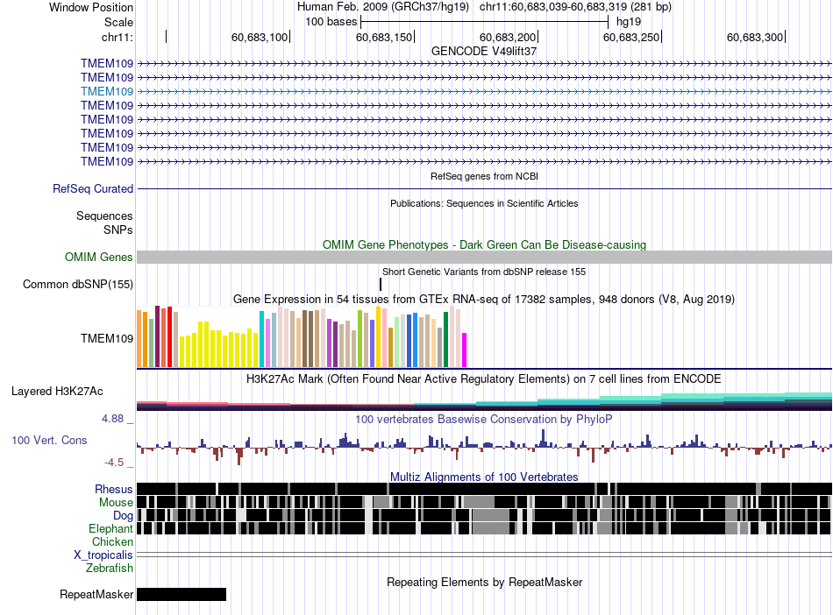Screen dimensions: 833x615
Task: Click the Chicken species label
Action: pyautogui.click(x=112, y=541)
